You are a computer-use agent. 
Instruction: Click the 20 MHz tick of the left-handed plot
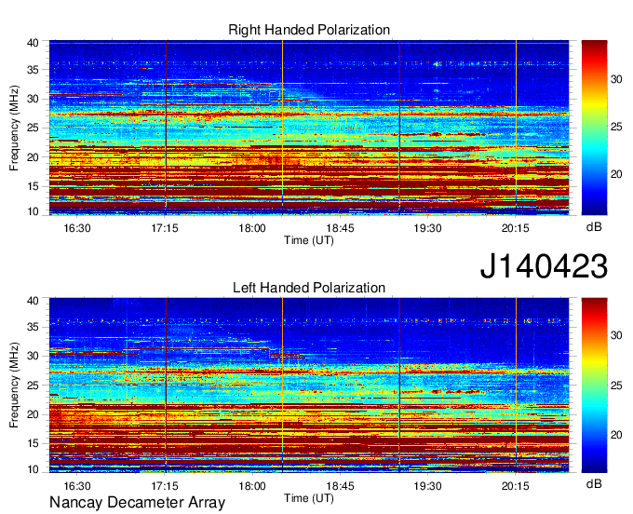coord(33,414)
